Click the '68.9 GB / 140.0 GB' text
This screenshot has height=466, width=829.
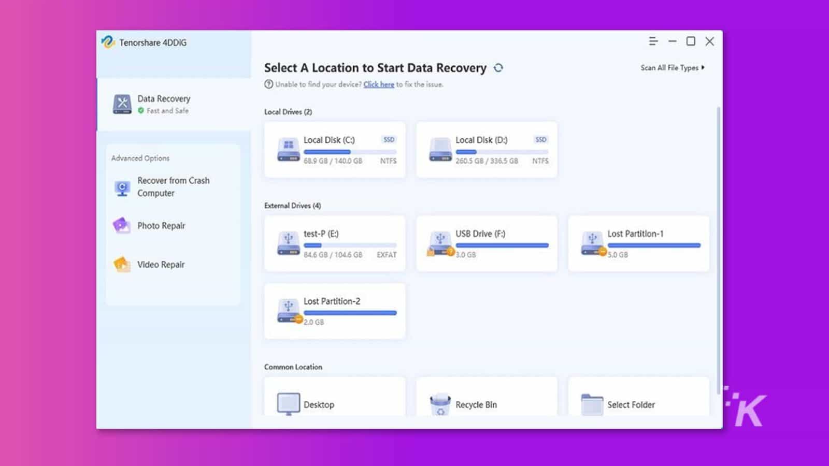[333, 161]
